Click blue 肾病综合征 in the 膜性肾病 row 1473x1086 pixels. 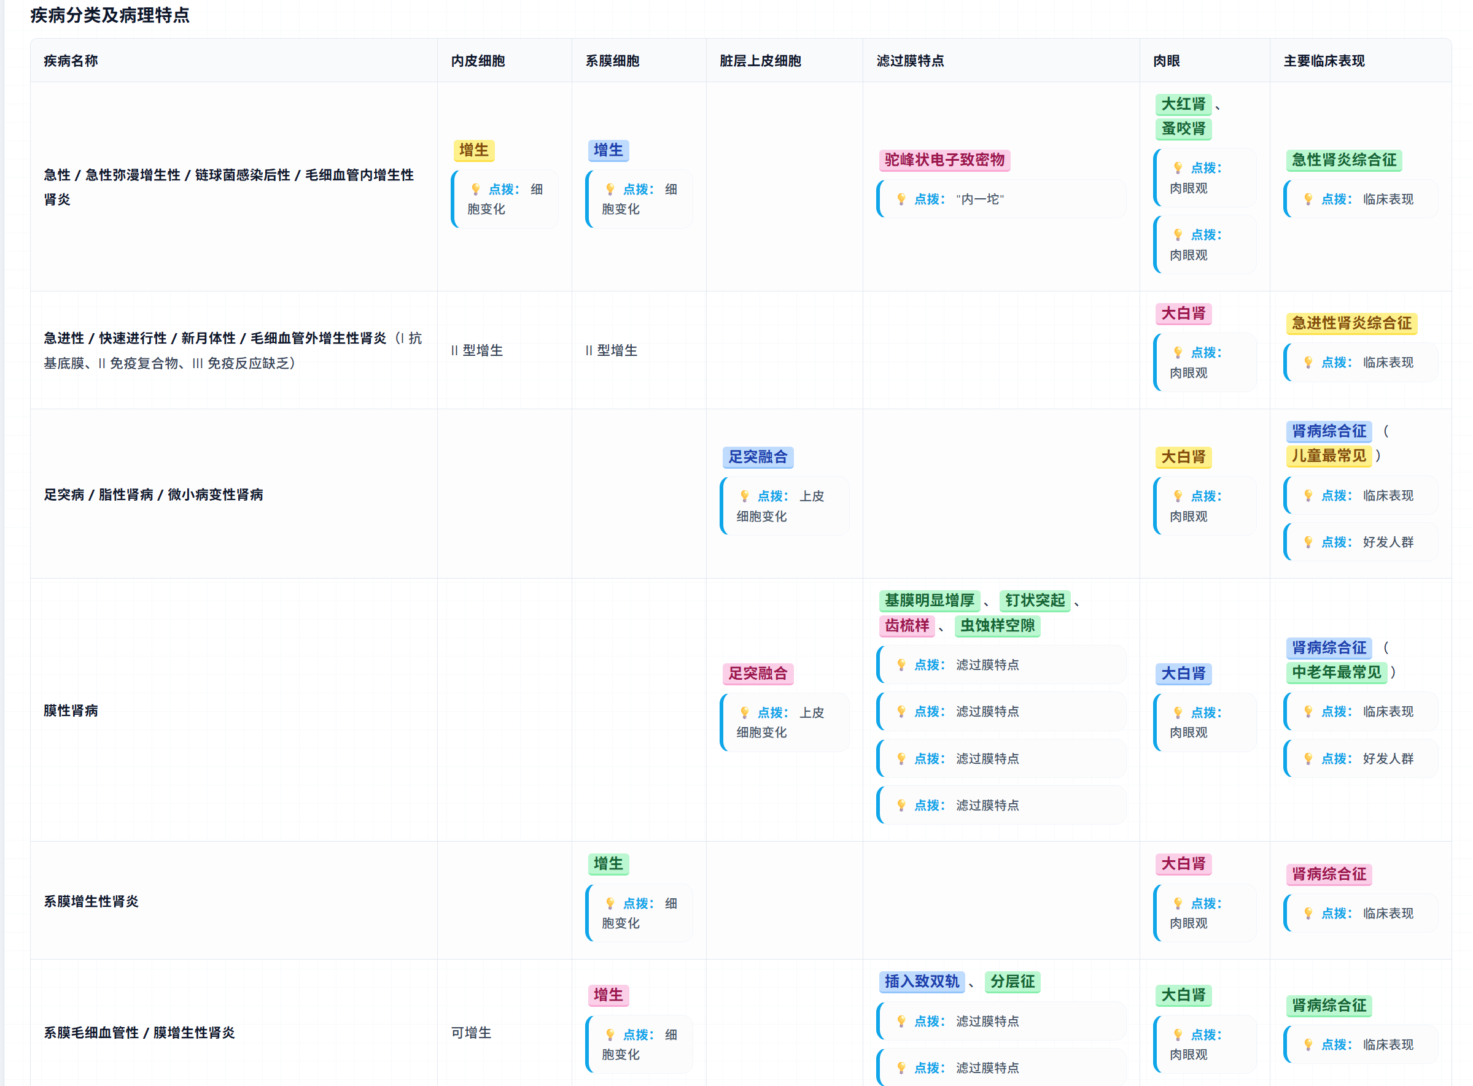[x=1329, y=648]
